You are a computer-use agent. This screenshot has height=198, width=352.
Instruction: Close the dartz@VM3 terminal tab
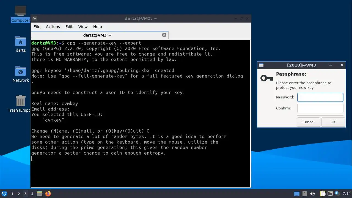[x=164, y=35]
